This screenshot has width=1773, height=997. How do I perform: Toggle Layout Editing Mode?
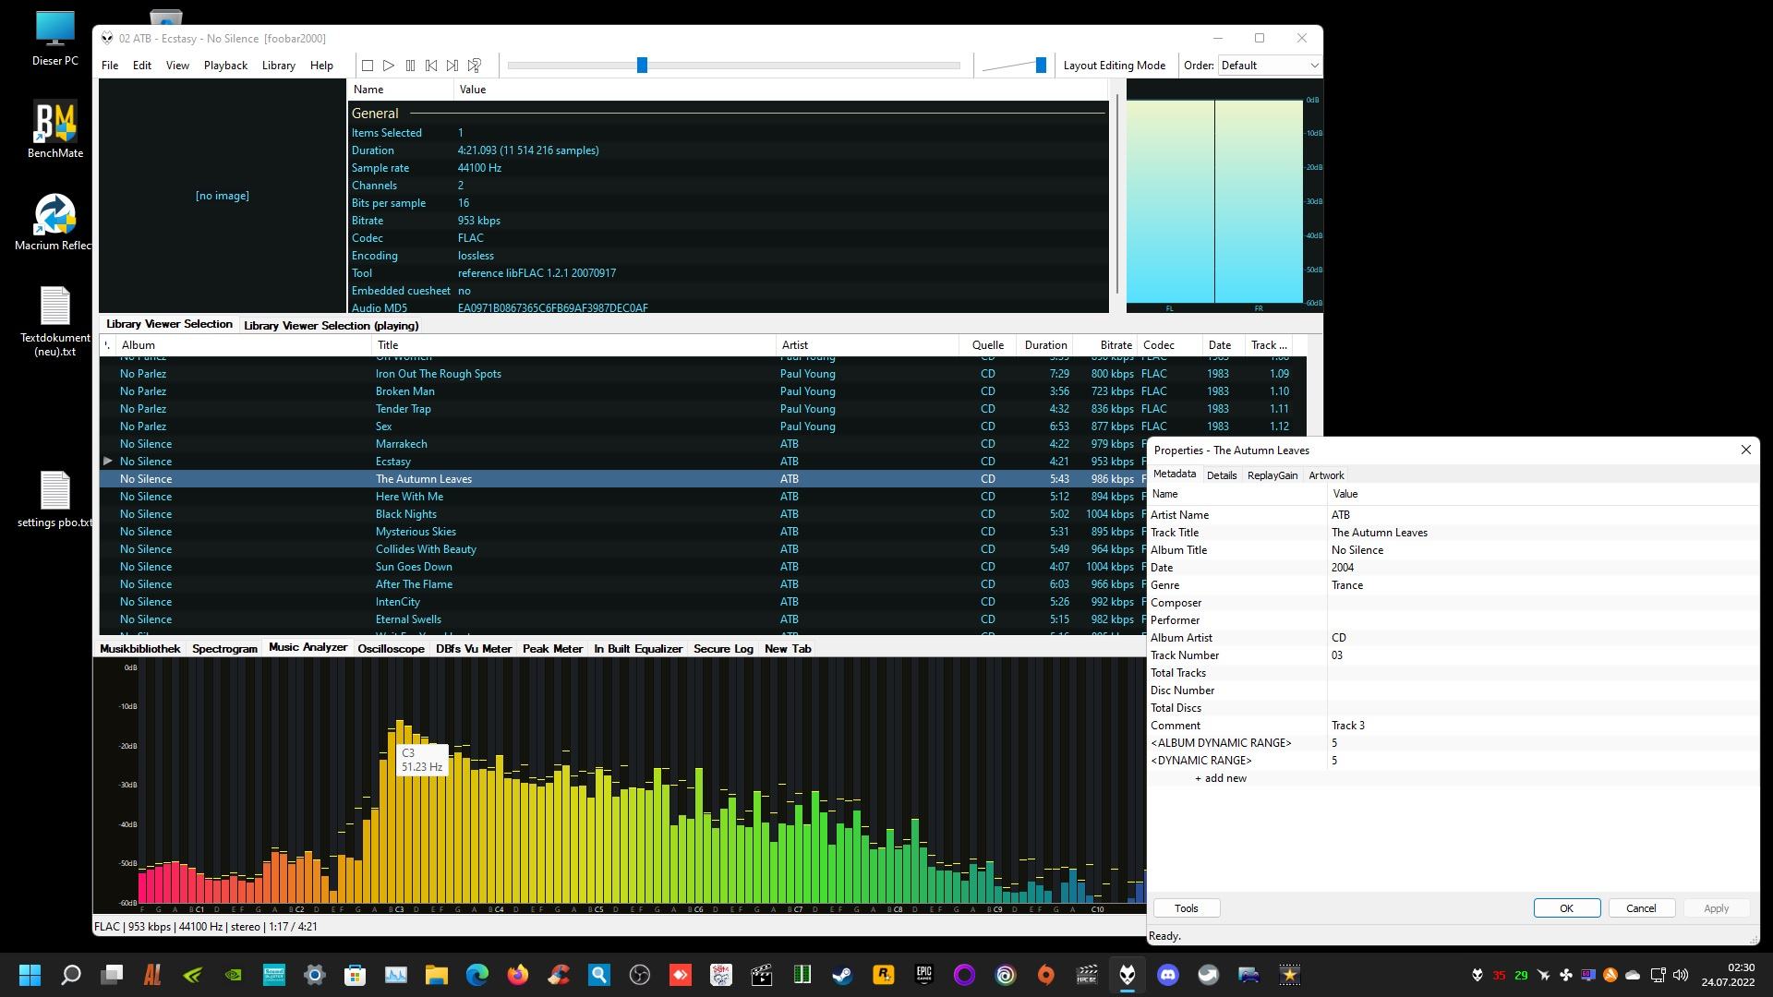pos(1114,66)
